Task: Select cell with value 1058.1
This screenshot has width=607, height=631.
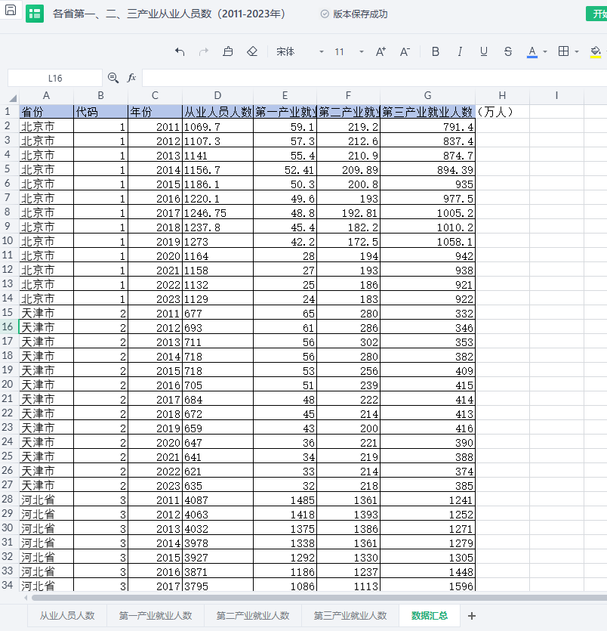Action: [428, 242]
